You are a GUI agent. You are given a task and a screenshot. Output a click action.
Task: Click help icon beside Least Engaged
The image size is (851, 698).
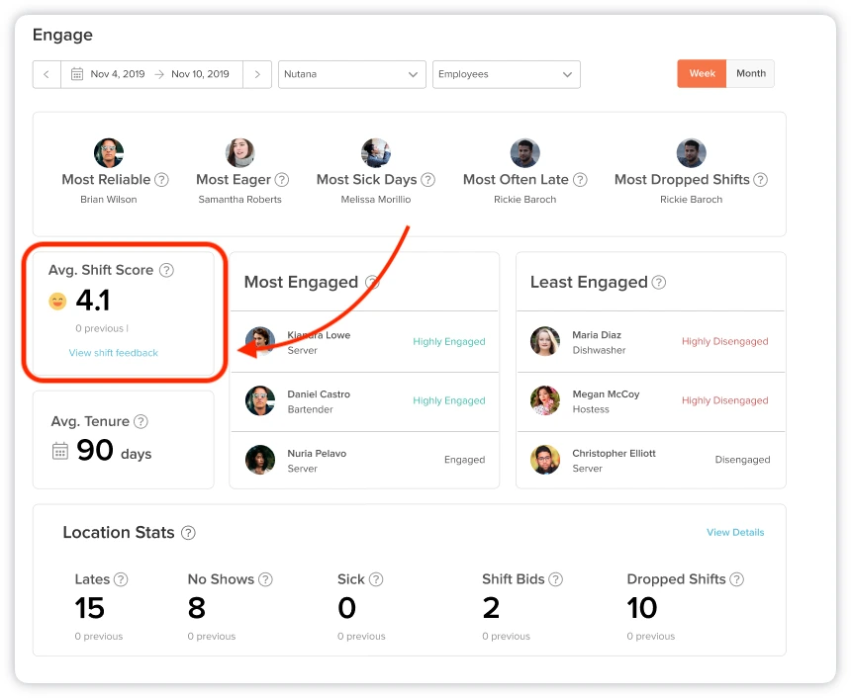(659, 283)
